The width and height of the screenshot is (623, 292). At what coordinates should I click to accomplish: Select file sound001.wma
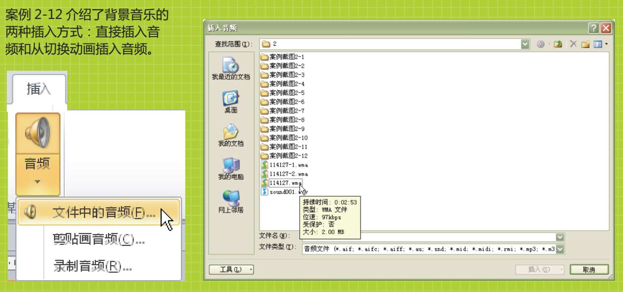coord(284,192)
